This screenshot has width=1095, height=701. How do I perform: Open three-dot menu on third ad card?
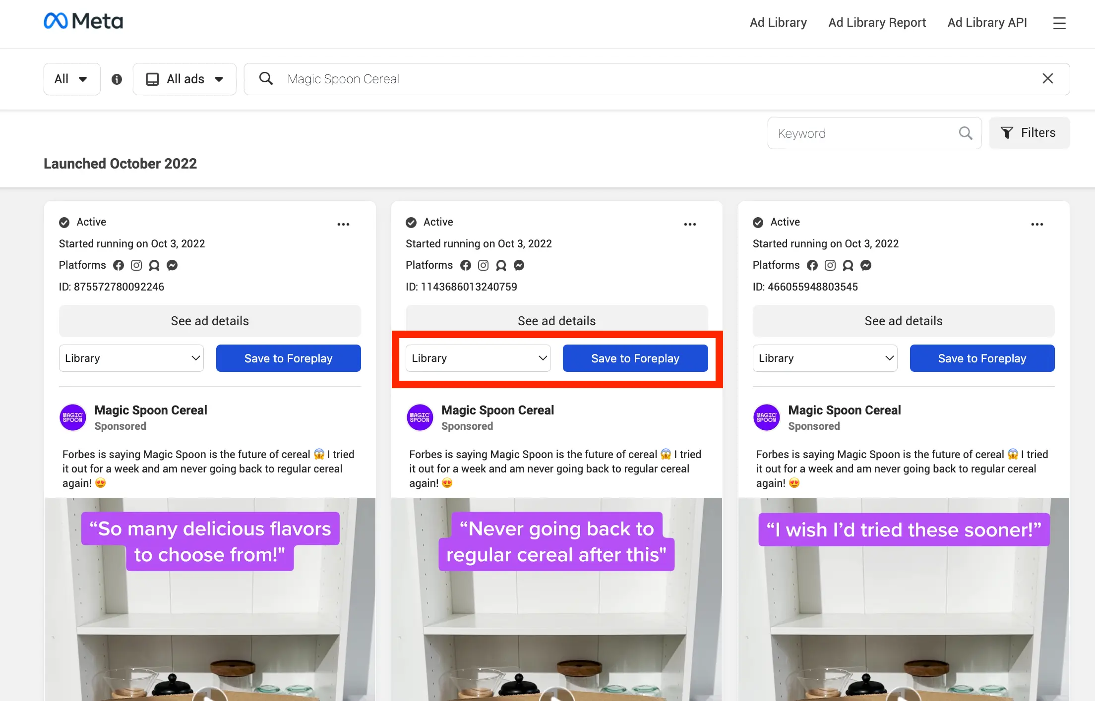click(x=1037, y=224)
